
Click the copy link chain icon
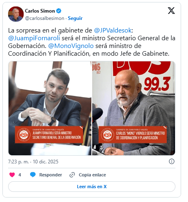click(x=72, y=175)
